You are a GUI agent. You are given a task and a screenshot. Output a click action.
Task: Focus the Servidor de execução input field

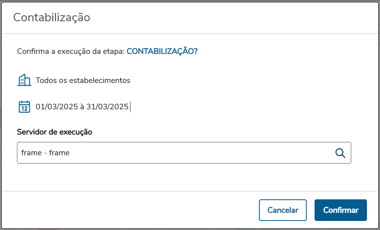tap(173, 153)
